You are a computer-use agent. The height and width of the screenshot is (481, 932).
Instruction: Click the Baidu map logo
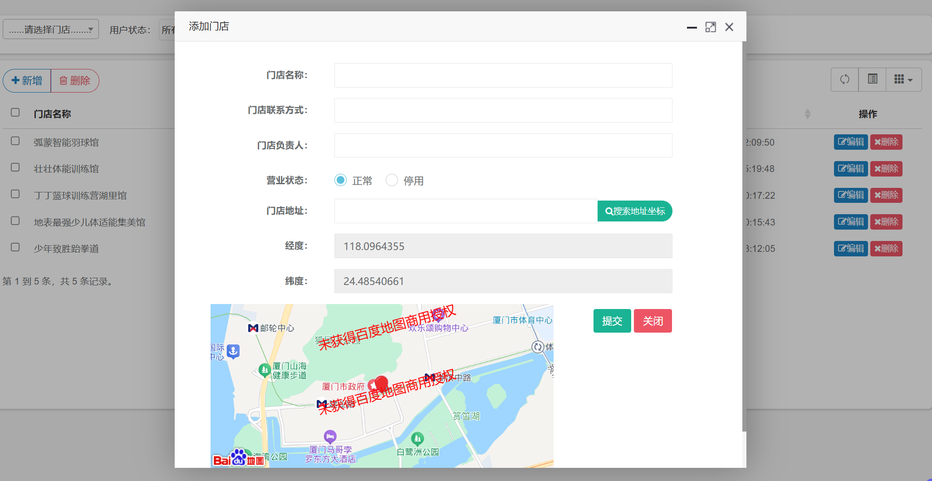point(238,458)
